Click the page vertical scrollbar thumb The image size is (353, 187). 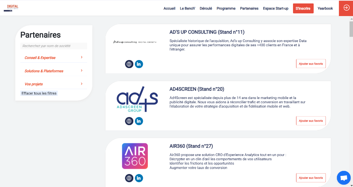pyautogui.click(x=351, y=29)
